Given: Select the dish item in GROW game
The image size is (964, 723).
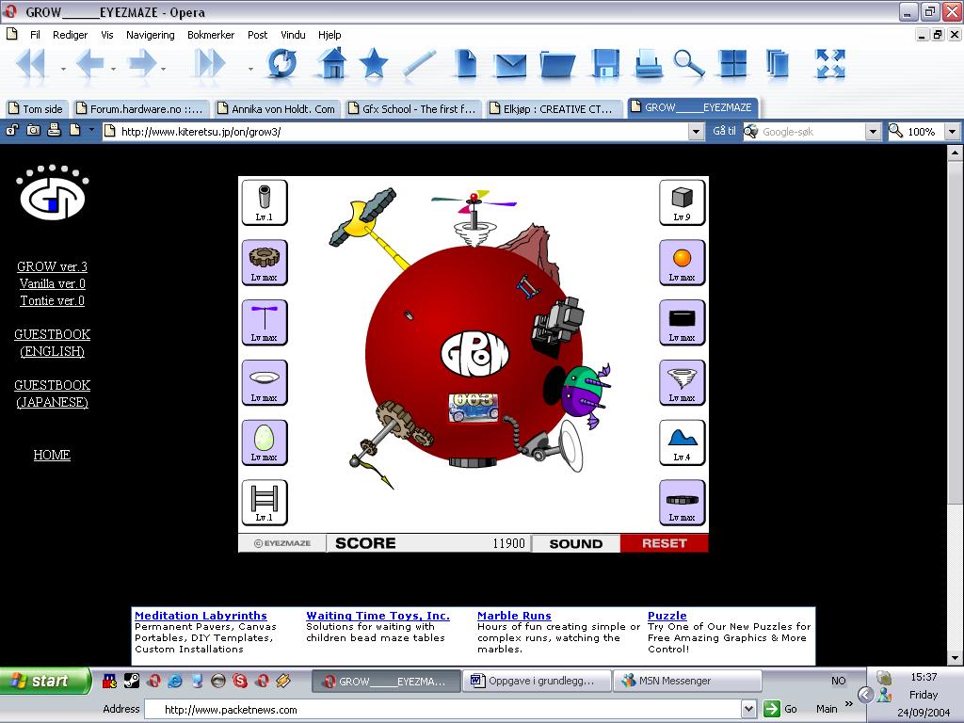Looking at the screenshot, I should [x=265, y=382].
